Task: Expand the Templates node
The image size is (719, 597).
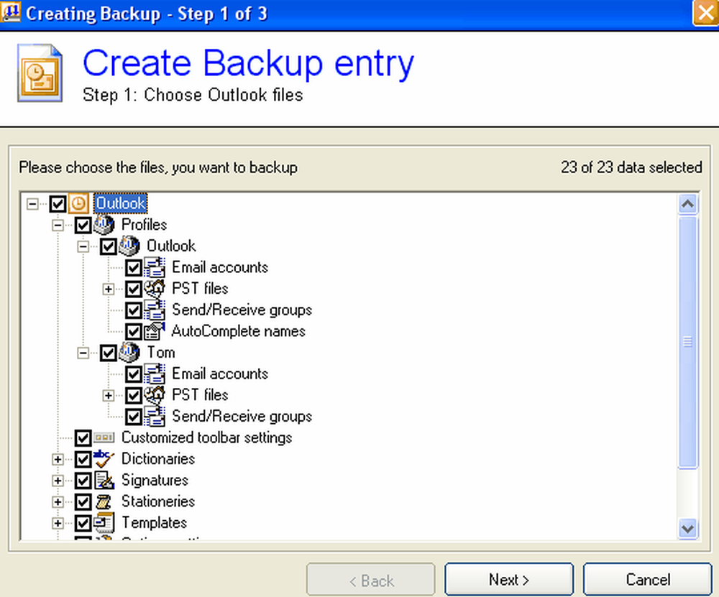Action: (58, 523)
